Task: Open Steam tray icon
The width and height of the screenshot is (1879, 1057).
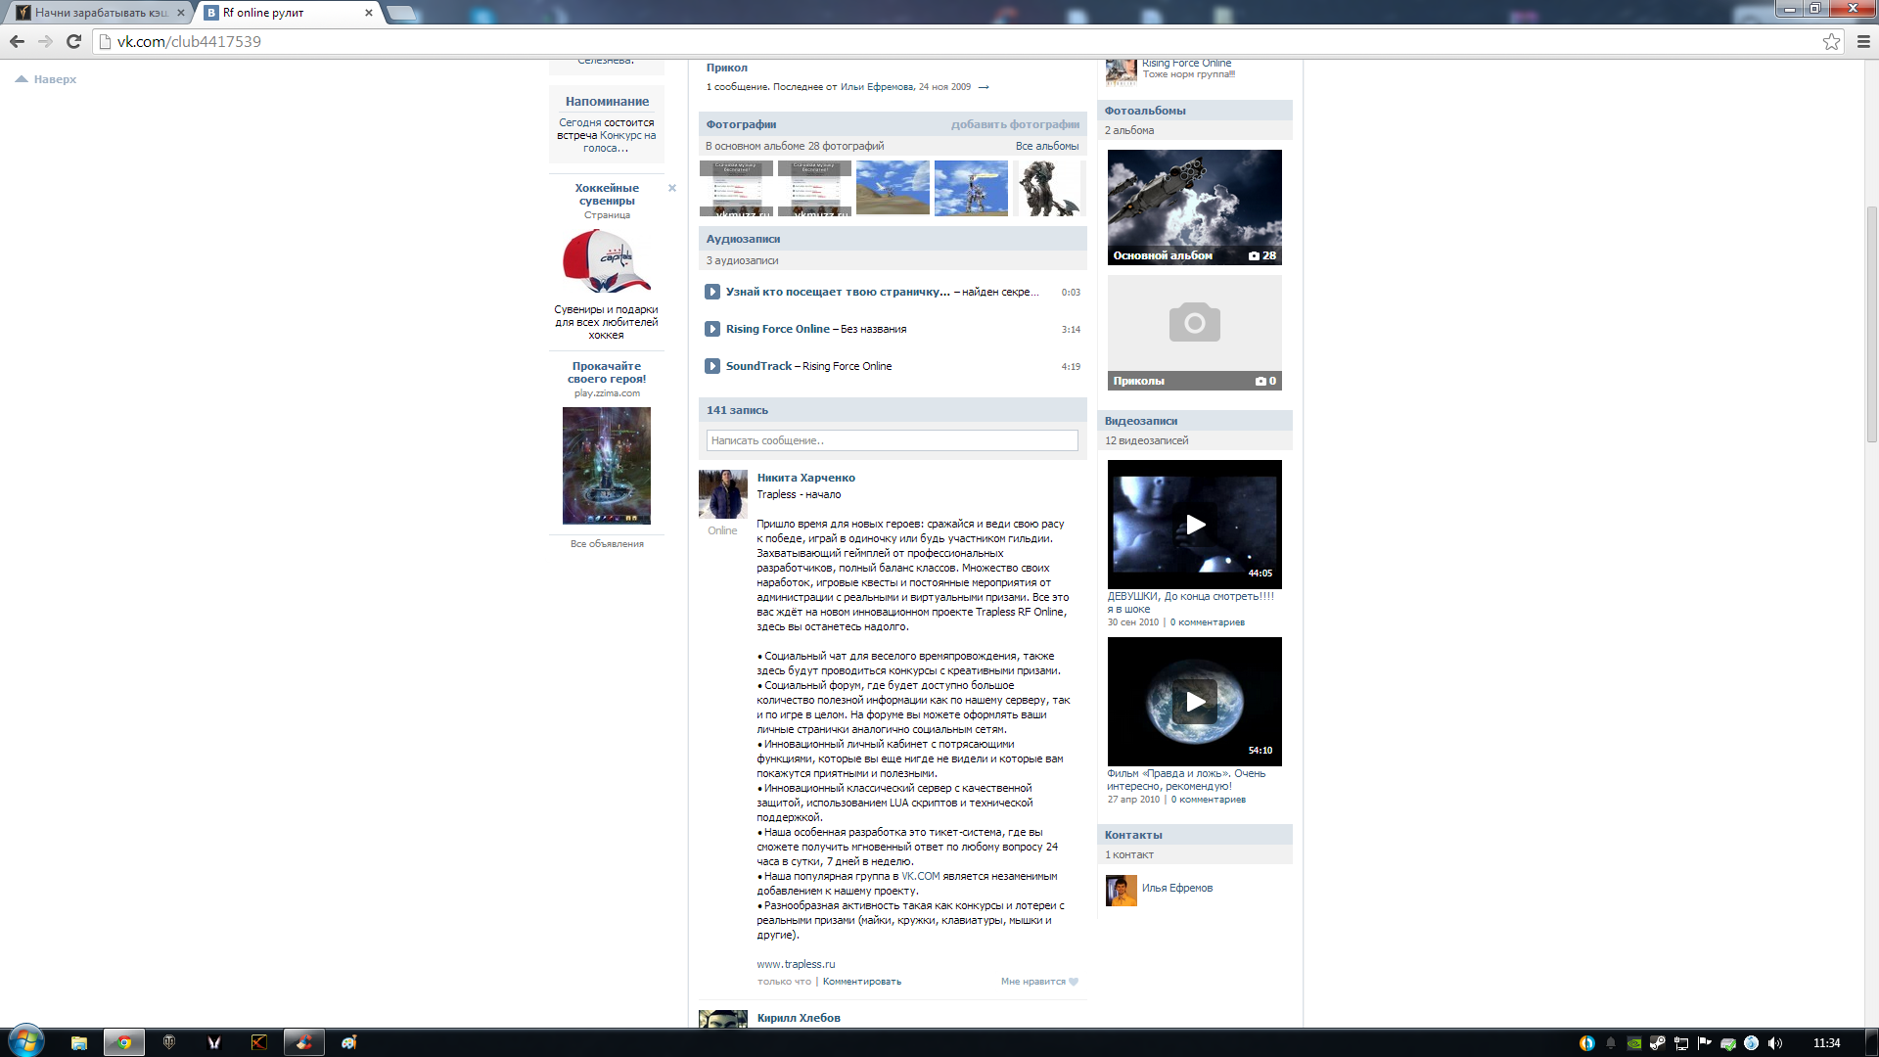Action: [x=1657, y=1043]
